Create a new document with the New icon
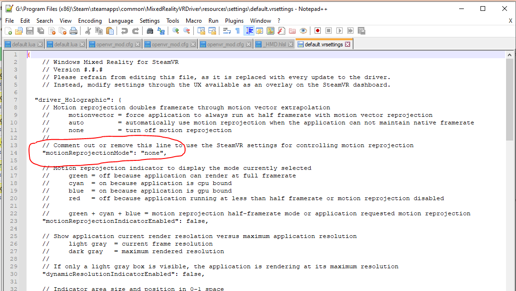 [9, 31]
